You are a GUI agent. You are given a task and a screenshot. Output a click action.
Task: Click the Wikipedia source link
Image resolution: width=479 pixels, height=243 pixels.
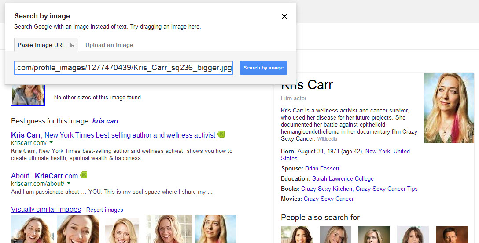tap(327, 139)
